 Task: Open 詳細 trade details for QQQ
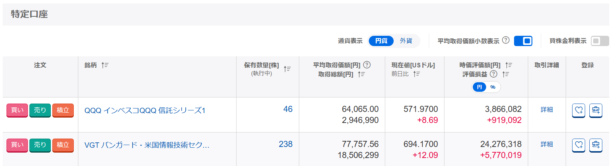(x=547, y=110)
